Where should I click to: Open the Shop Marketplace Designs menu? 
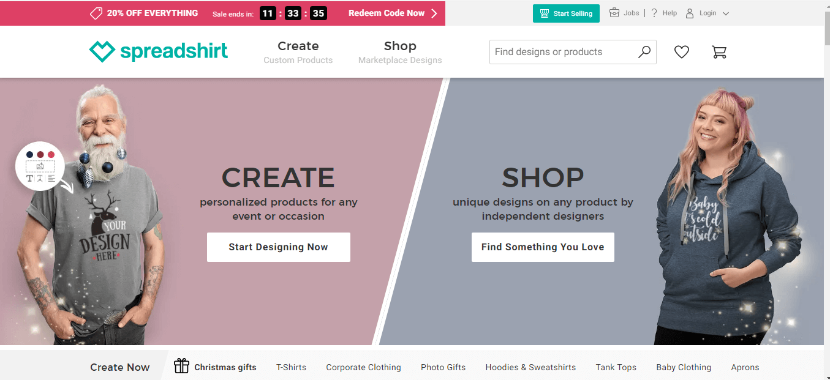(400, 52)
